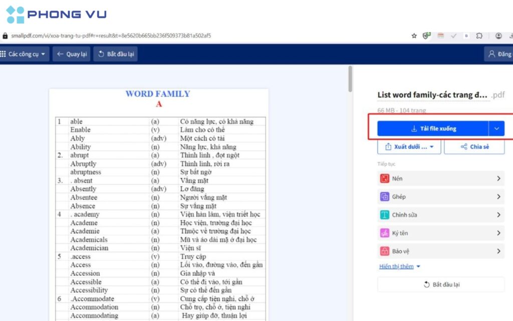
Task: Select the Ghép merge tool icon
Action: pyautogui.click(x=385, y=196)
